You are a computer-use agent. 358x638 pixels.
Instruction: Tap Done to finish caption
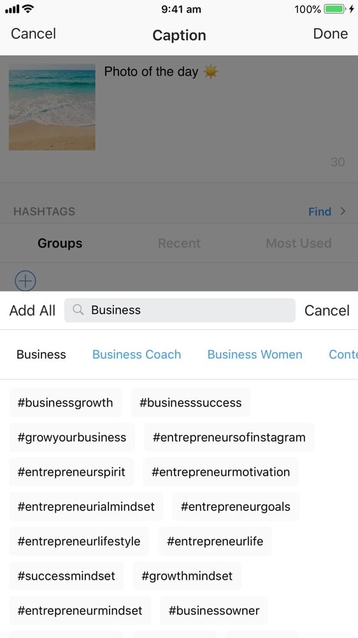coord(331,34)
